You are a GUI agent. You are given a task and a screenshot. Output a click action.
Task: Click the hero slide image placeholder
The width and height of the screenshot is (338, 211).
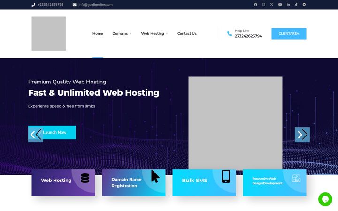[235, 123]
